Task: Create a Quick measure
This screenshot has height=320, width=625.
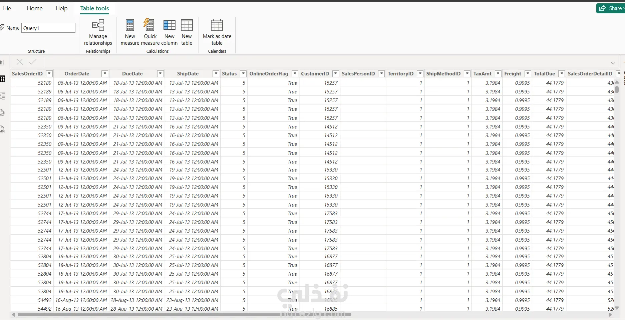Action: click(150, 32)
